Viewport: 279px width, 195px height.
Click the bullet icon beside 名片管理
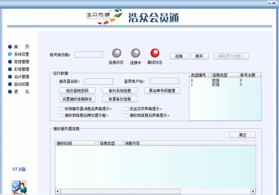pyautogui.click(x=10, y=77)
